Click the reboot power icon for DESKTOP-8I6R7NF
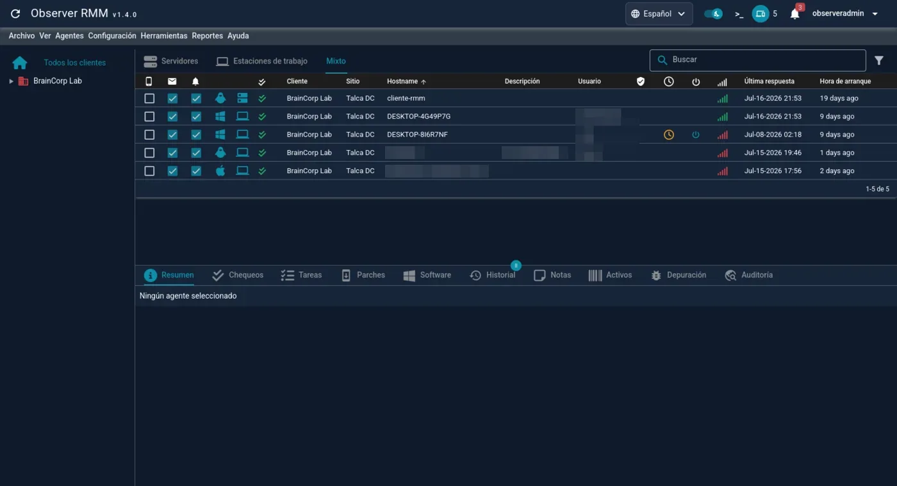Viewport: 897px width, 486px height. tap(696, 135)
